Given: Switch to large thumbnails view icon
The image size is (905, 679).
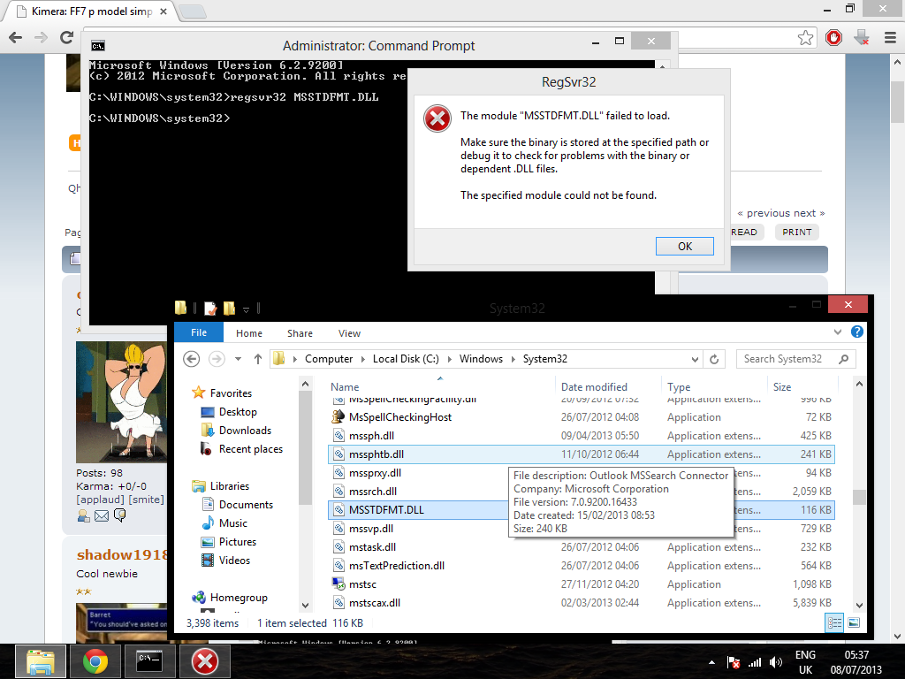Looking at the screenshot, I should (x=854, y=622).
